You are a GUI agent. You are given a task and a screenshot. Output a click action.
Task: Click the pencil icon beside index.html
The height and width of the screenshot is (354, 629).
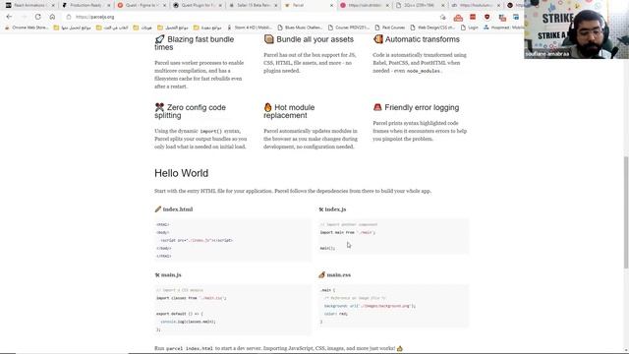click(157, 209)
